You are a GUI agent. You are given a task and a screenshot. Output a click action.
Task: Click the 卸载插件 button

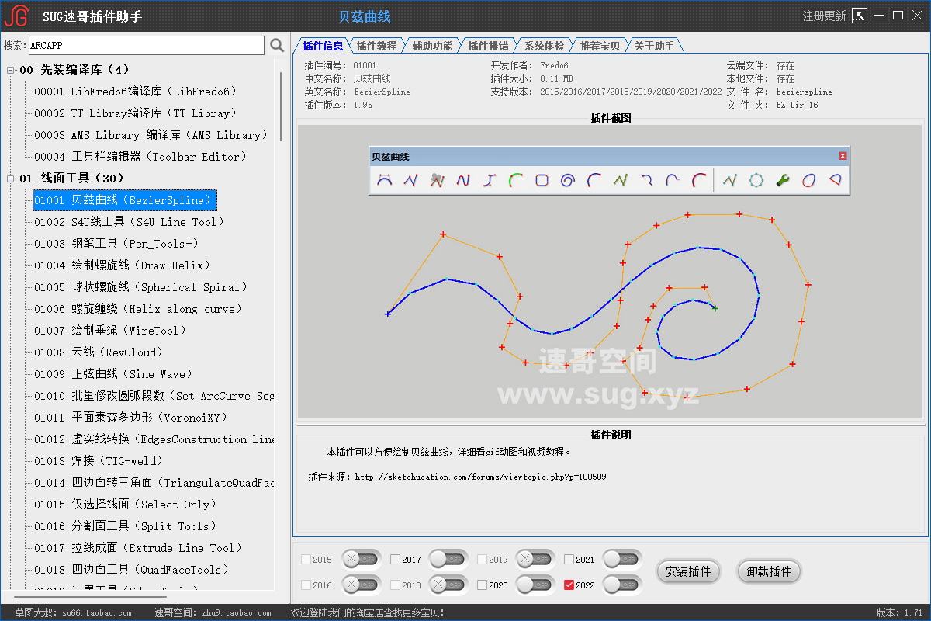769,572
